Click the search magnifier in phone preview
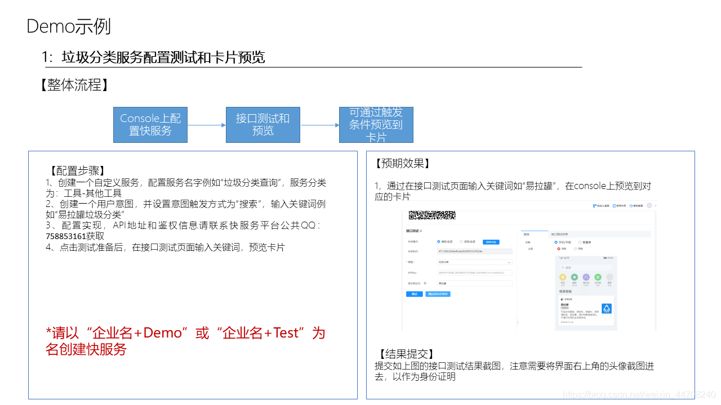 (x=563, y=268)
